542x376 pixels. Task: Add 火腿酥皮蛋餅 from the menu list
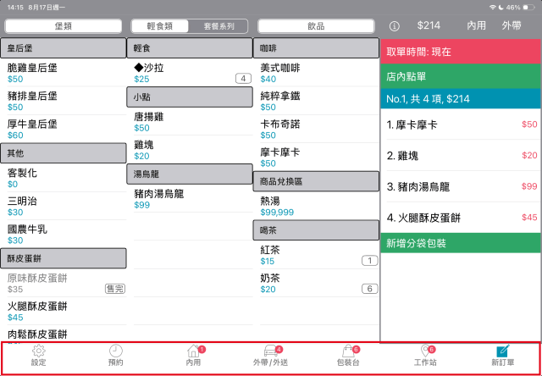click(x=64, y=311)
